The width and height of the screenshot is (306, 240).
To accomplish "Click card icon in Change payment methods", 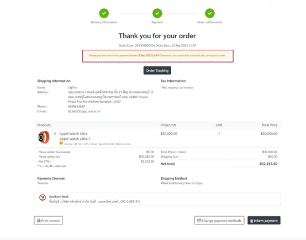I will click(x=199, y=221).
